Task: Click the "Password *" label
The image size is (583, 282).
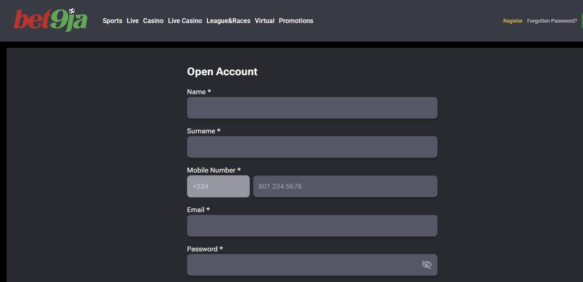Action: (205, 249)
